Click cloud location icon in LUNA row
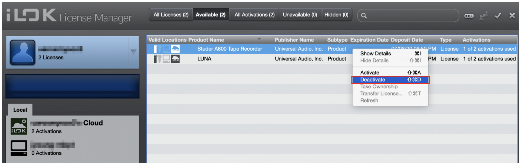 click(175, 59)
